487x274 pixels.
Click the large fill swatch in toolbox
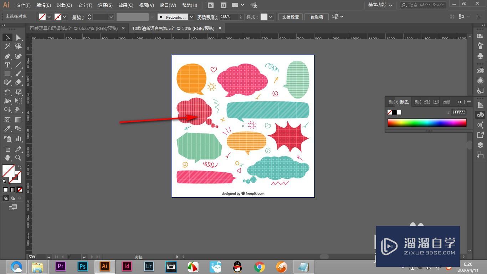point(8,171)
